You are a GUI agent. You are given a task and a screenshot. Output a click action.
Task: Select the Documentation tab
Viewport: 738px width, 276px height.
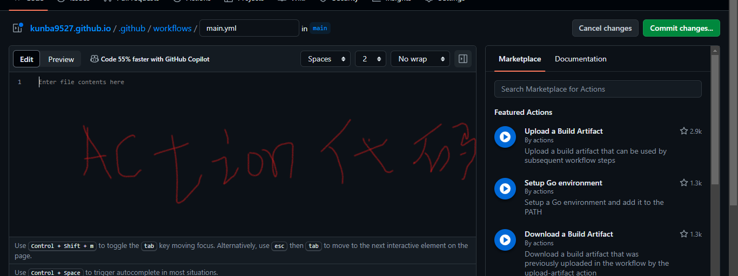581,59
